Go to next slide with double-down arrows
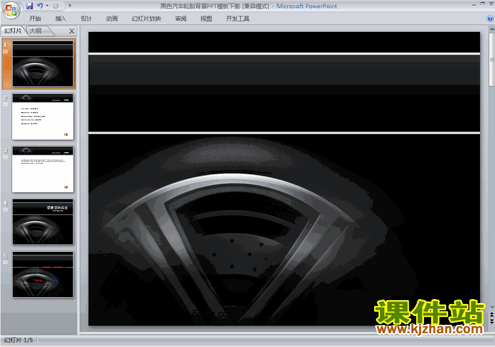Viewport: 495px width, 347px height. [492, 321]
